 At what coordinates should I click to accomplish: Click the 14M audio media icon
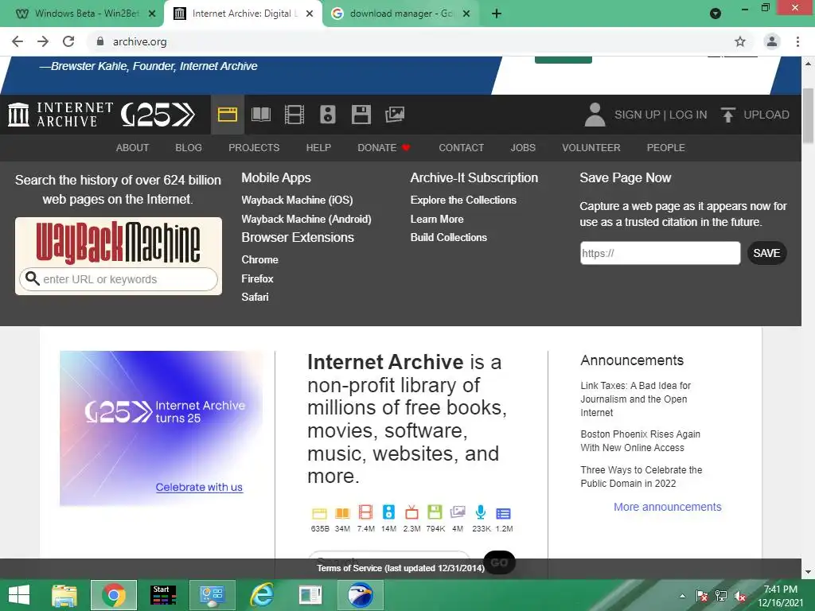tap(388, 513)
